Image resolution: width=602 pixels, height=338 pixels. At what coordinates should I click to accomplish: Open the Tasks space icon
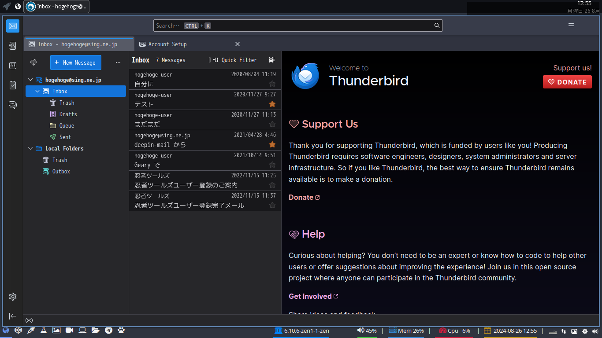(x=12, y=85)
